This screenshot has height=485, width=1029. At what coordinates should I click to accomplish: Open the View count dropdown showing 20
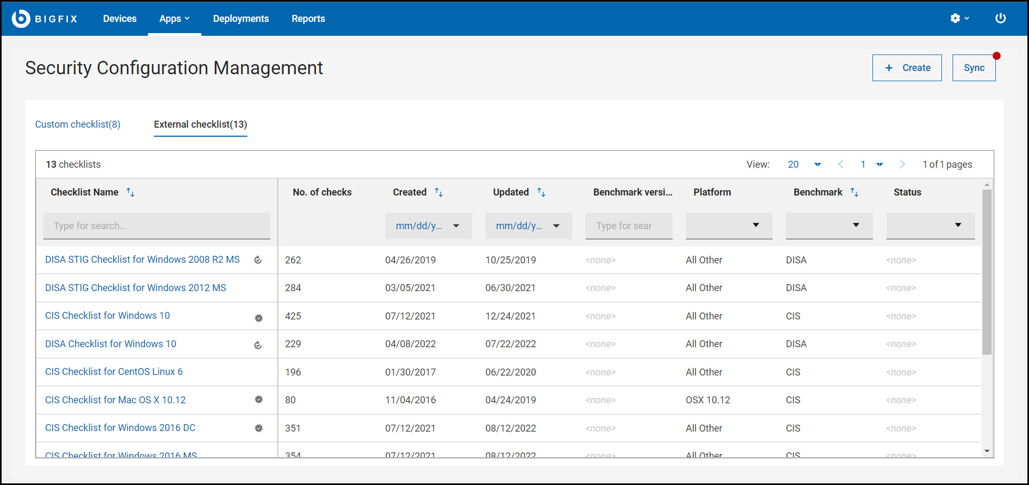[x=804, y=165]
